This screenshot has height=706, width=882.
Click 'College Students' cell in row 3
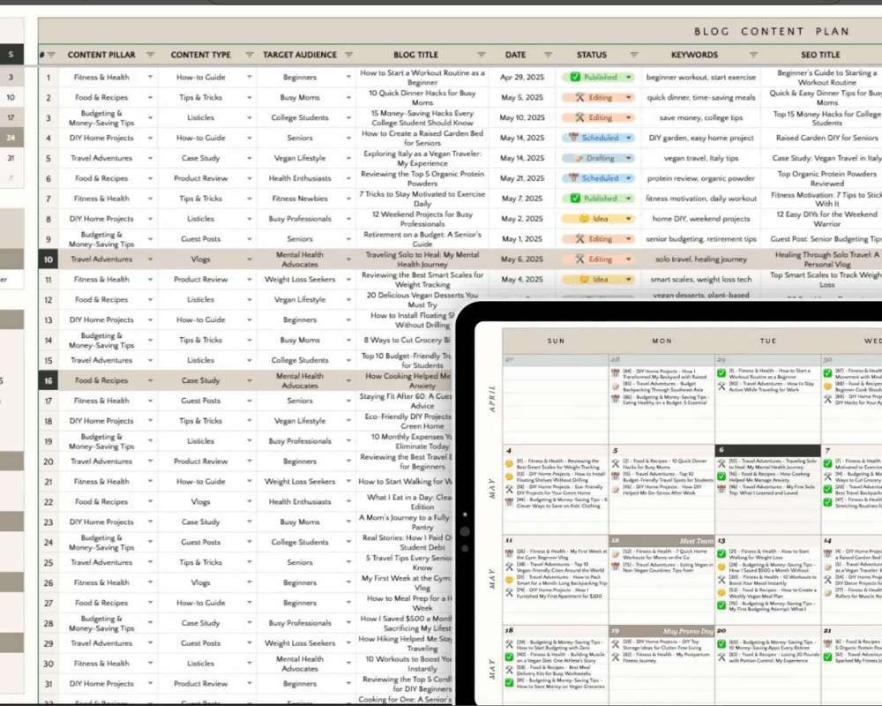click(299, 117)
